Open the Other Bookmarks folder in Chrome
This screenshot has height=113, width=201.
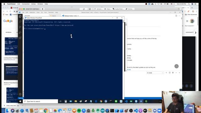(191, 15)
